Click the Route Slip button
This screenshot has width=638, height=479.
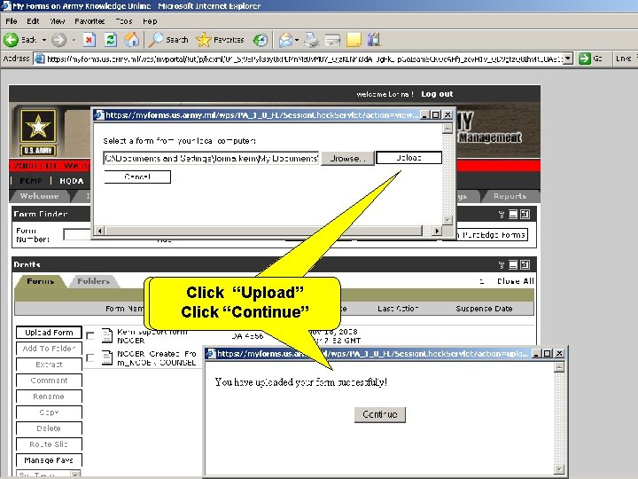point(49,444)
